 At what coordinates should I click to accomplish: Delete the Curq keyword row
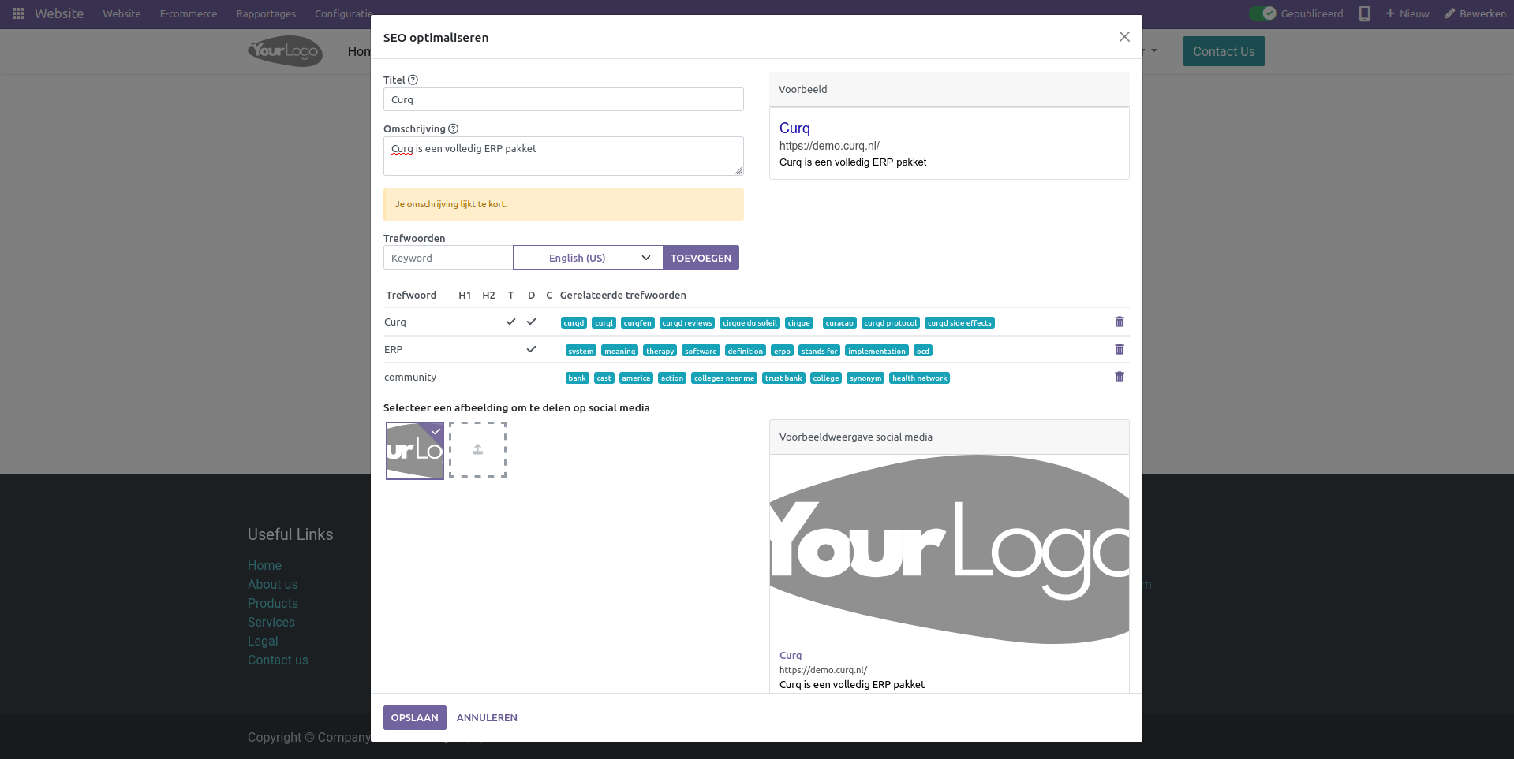tap(1119, 322)
